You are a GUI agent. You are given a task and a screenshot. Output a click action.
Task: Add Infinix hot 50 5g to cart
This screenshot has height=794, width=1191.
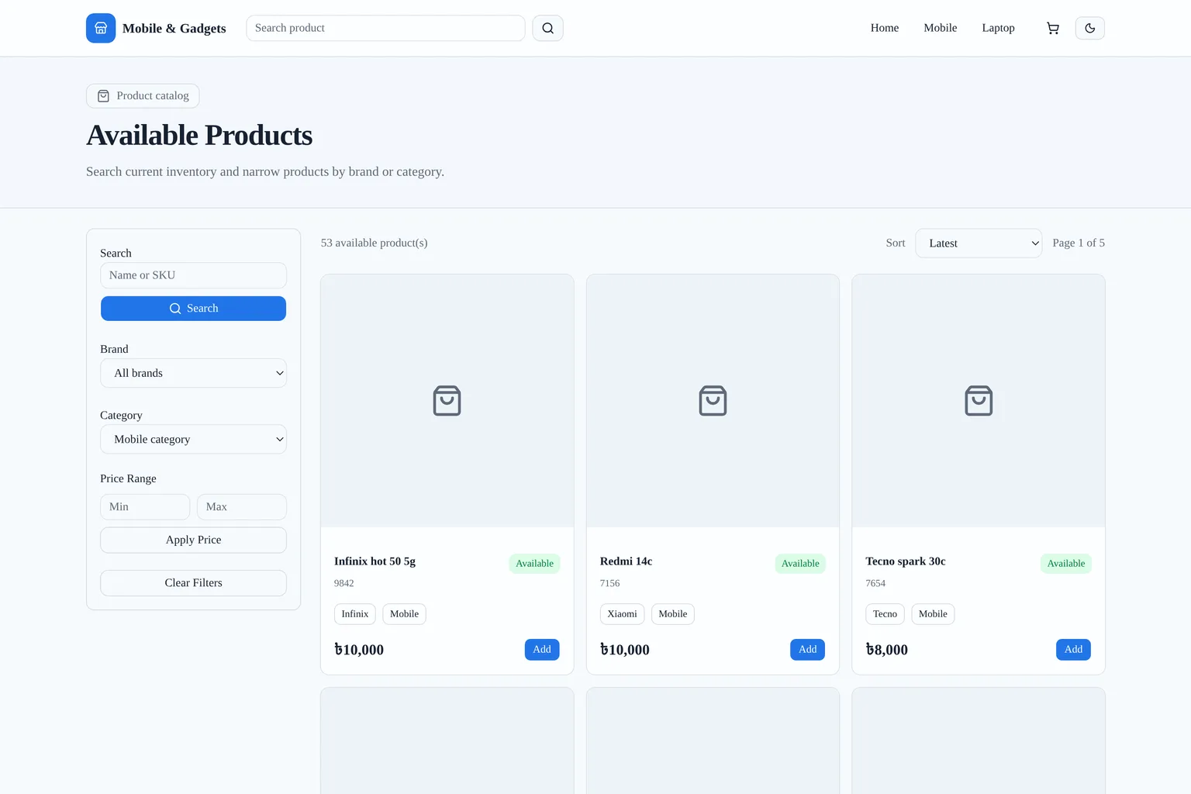542,650
